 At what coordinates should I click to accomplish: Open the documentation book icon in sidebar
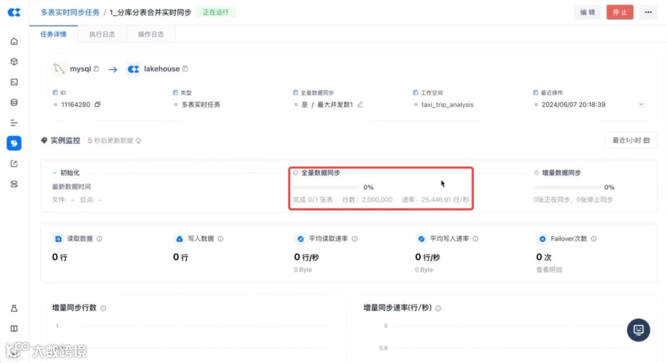(14, 328)
